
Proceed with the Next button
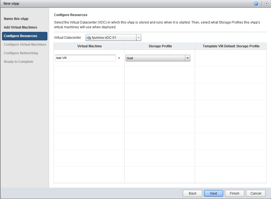pos(213,193)
